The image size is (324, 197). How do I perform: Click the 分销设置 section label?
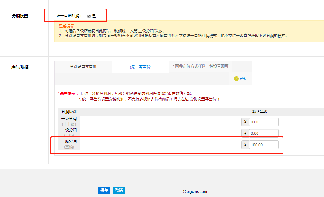[x=20, y=16]
